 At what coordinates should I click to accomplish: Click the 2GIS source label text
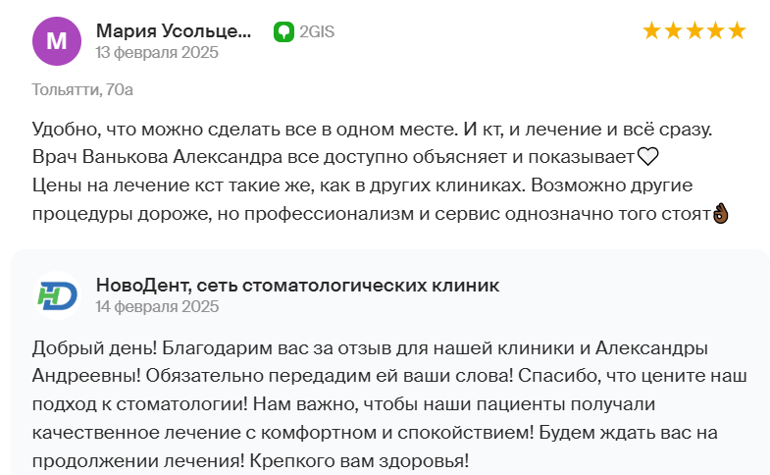click(x=317, y=32)
